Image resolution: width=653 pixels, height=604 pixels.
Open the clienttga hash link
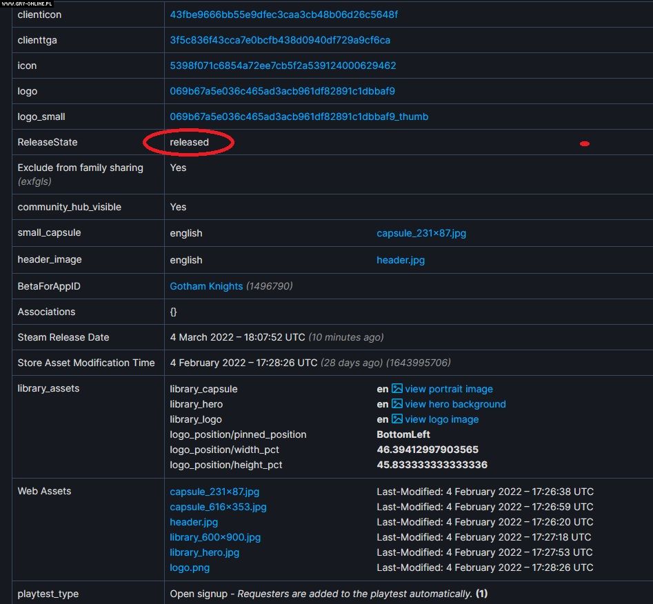(280, 40)
